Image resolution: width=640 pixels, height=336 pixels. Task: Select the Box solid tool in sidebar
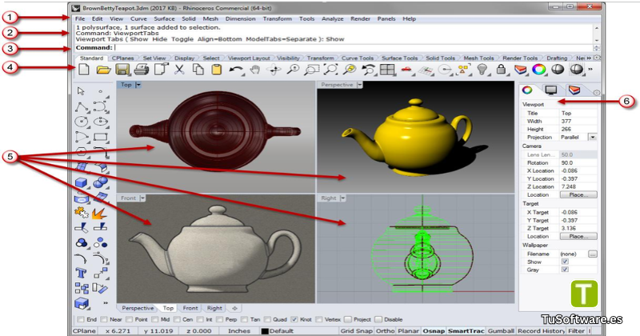[82, 182]
